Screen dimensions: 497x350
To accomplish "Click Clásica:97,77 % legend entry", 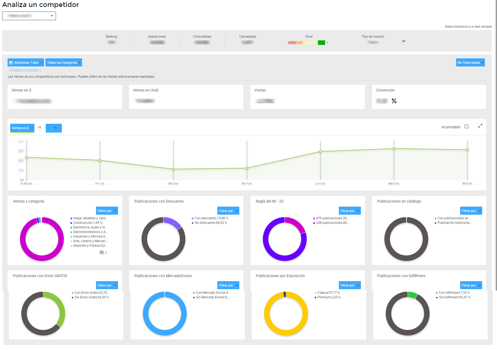I will [x=327, y=293].
